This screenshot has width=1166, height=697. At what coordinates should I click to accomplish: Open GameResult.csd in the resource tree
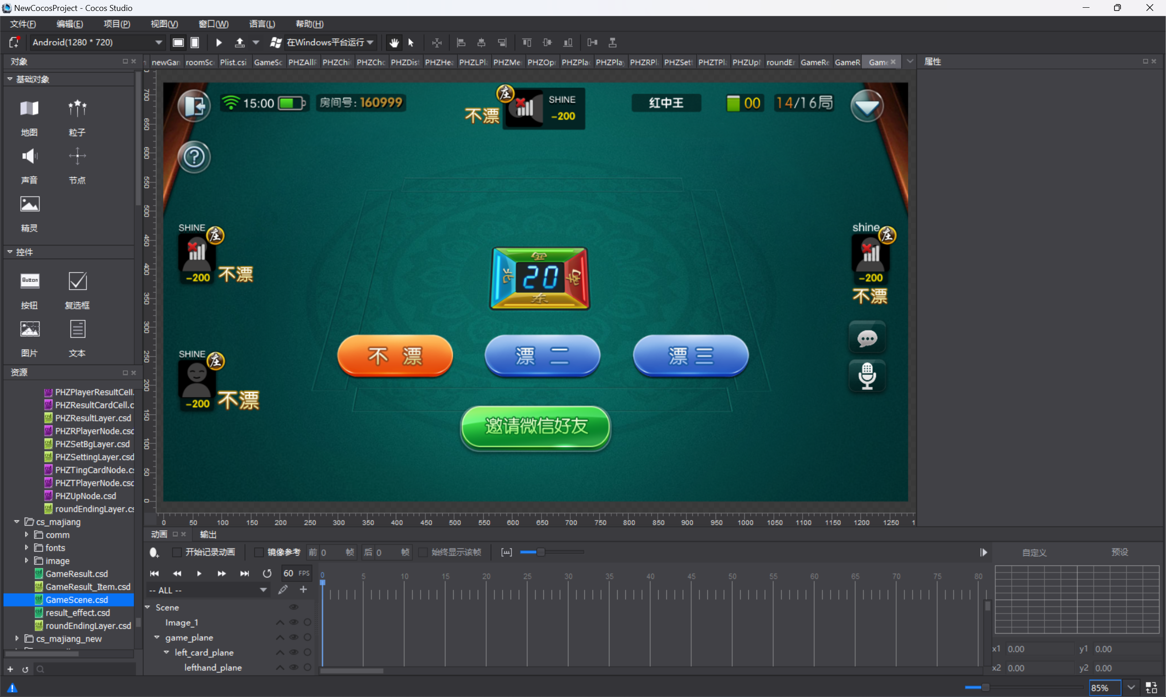[x=77, y=574]
